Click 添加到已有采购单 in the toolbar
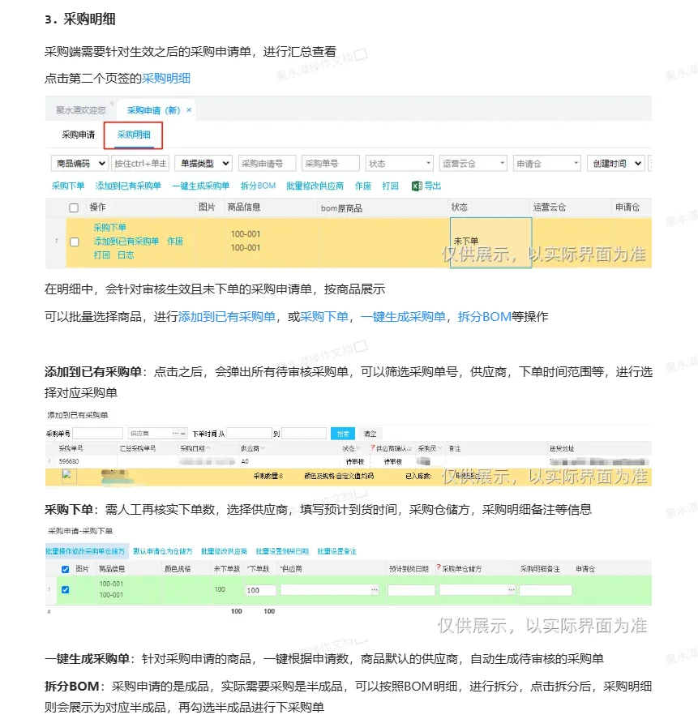Image resolution: width=698 pixels, height=719 pixels. coord(125,186)
